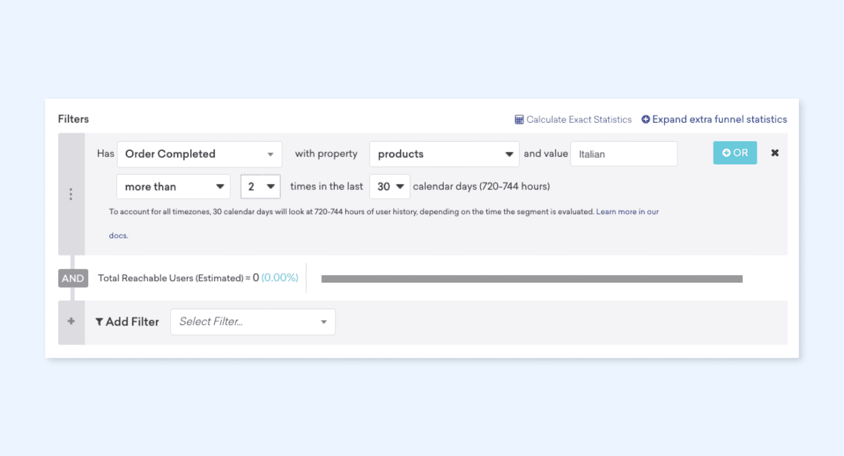Click the calculator icon beside Calculate Exact Statistics

coord(519,120)
